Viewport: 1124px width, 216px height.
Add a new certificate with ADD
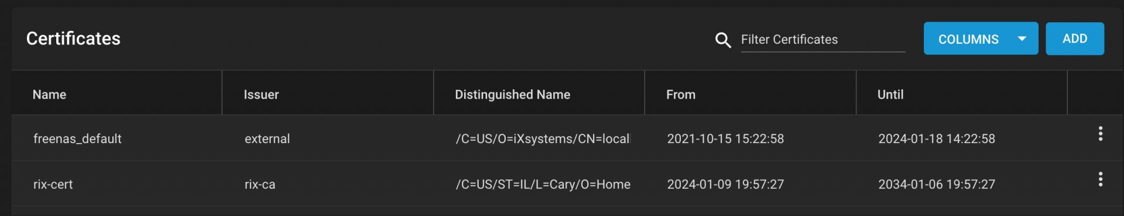point(1075,39)
